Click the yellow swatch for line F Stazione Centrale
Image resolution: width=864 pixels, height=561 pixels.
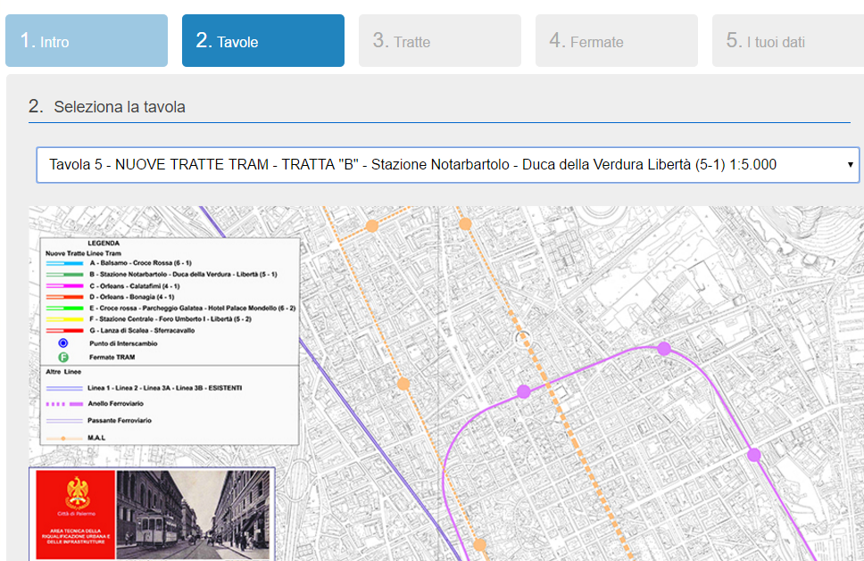pyautogui.click(x=63, y=318)
